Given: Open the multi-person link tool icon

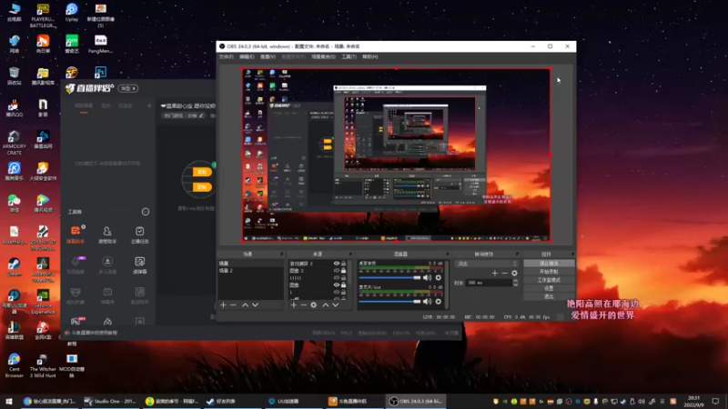Looking at the screenshot, I should pos(107,264).
